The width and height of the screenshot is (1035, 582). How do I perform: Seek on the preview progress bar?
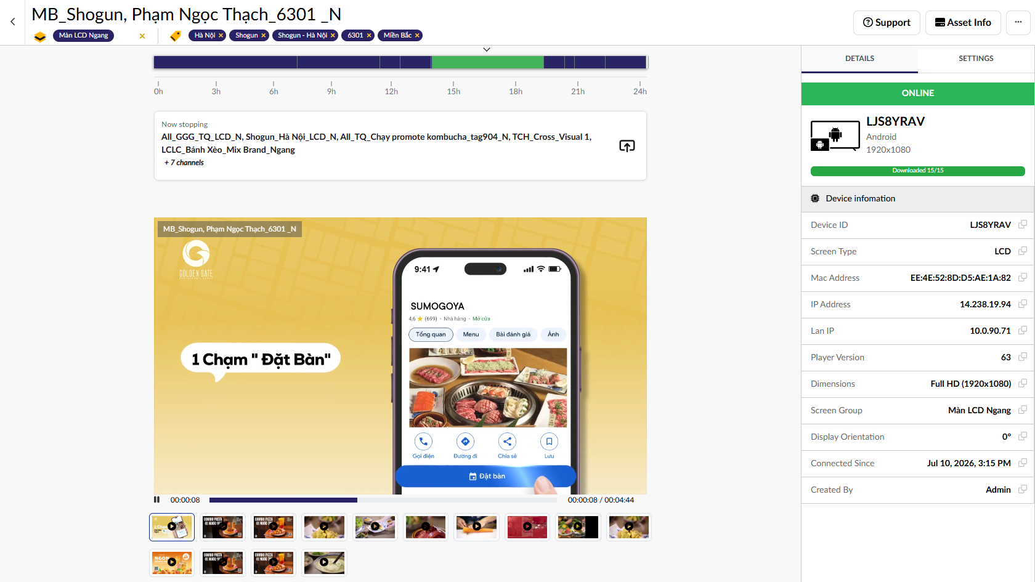383,500
